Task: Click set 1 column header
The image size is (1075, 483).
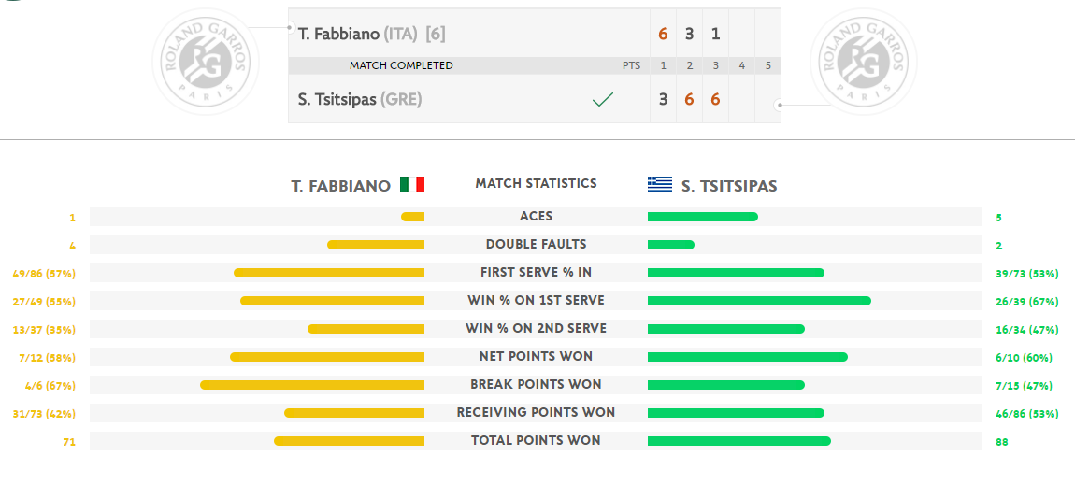Action: tap(663, 65)
